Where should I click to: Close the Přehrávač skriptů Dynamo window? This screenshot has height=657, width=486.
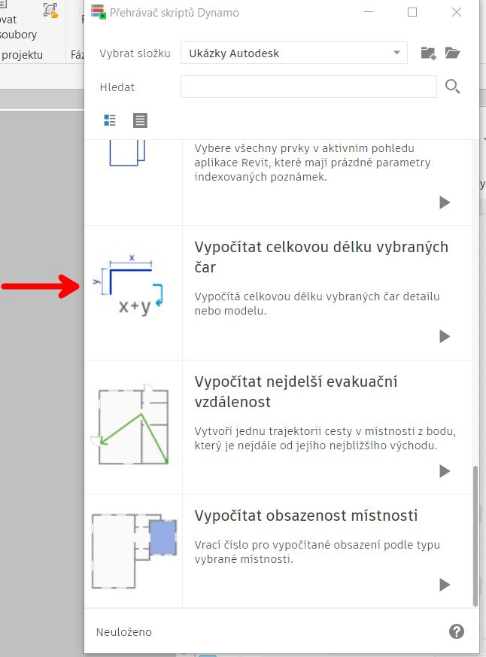(457, 12)
